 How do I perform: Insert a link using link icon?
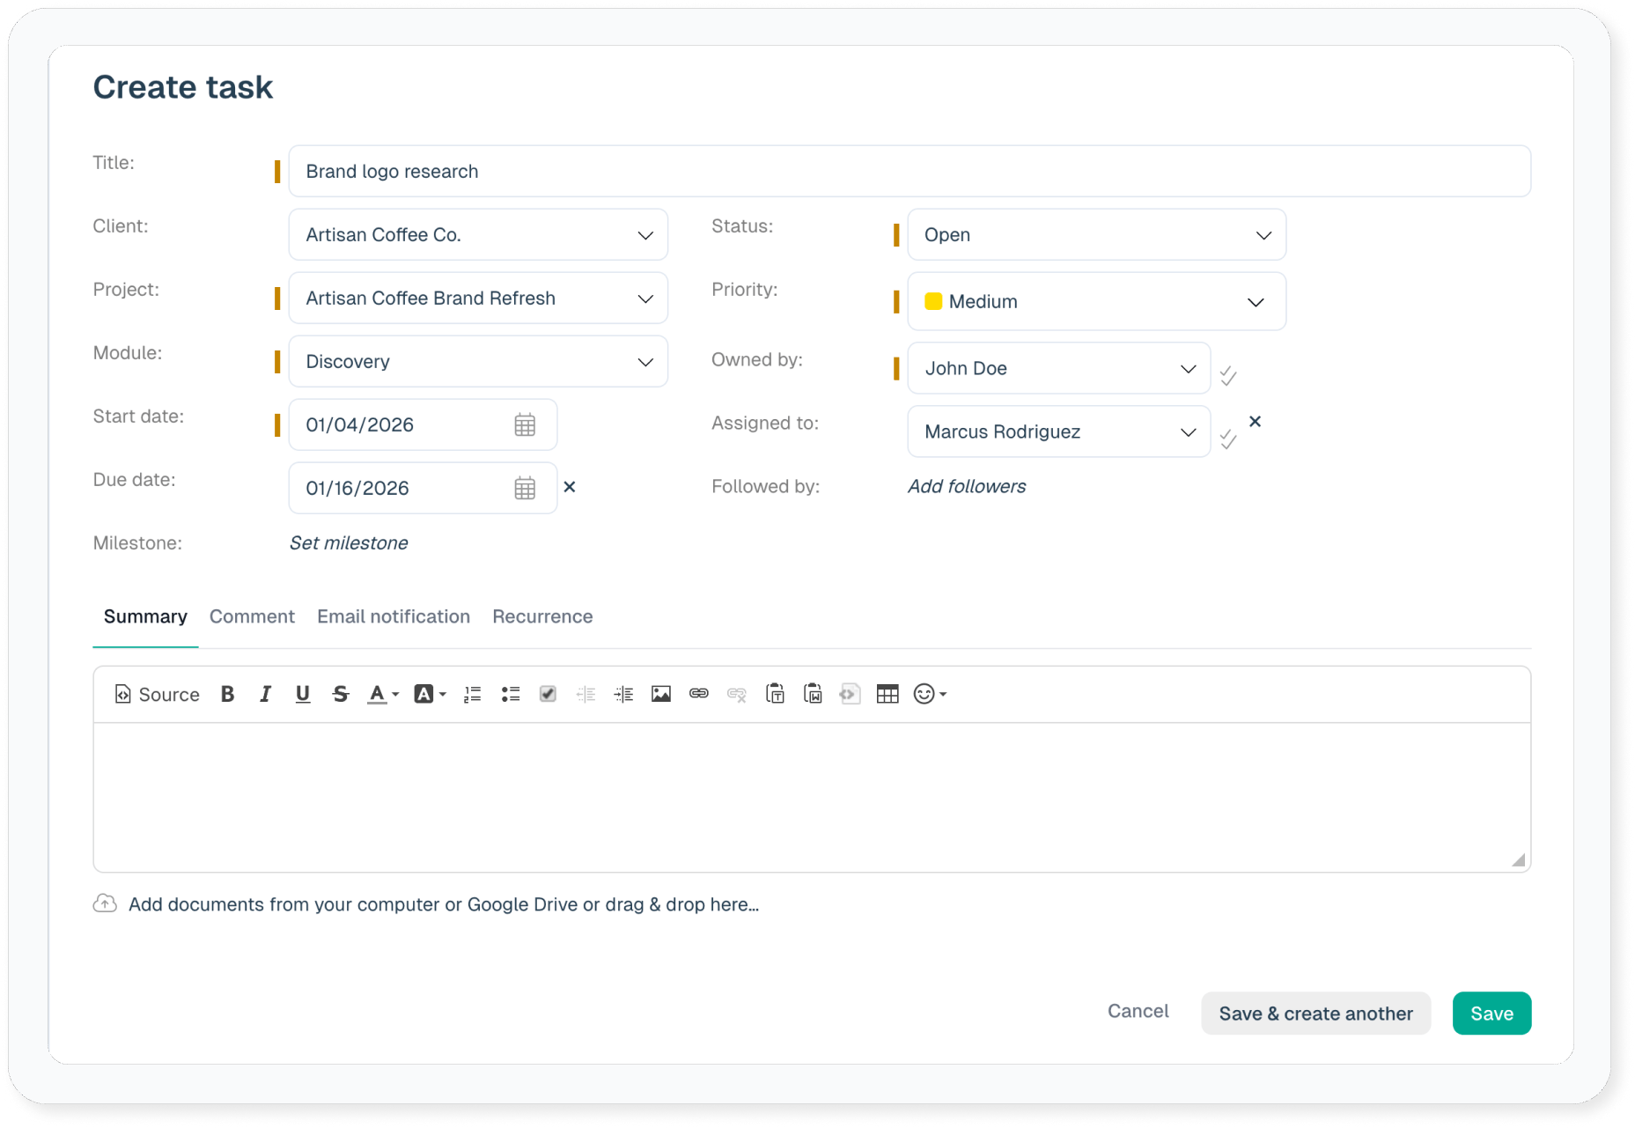point(699,694)
